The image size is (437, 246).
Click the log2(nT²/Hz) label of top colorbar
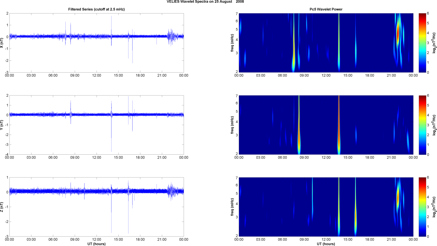coord(434,43)
